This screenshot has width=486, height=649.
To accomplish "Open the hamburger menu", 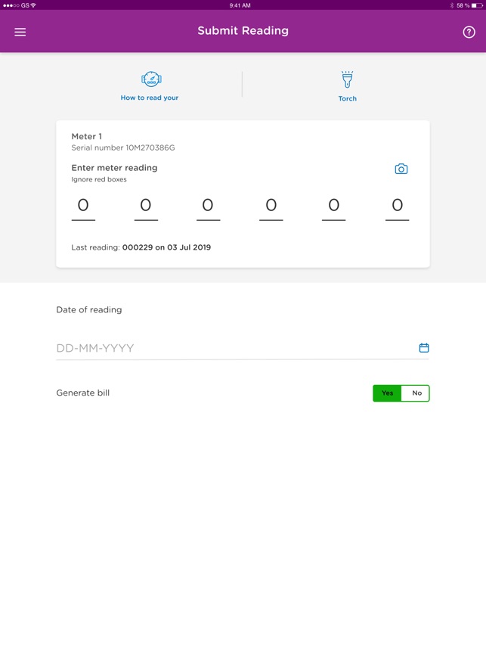I will (20, 32).
